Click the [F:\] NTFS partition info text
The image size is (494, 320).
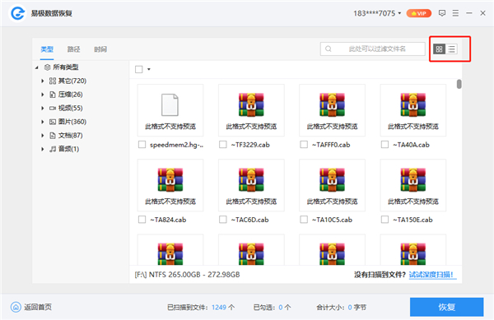(187, 275)
